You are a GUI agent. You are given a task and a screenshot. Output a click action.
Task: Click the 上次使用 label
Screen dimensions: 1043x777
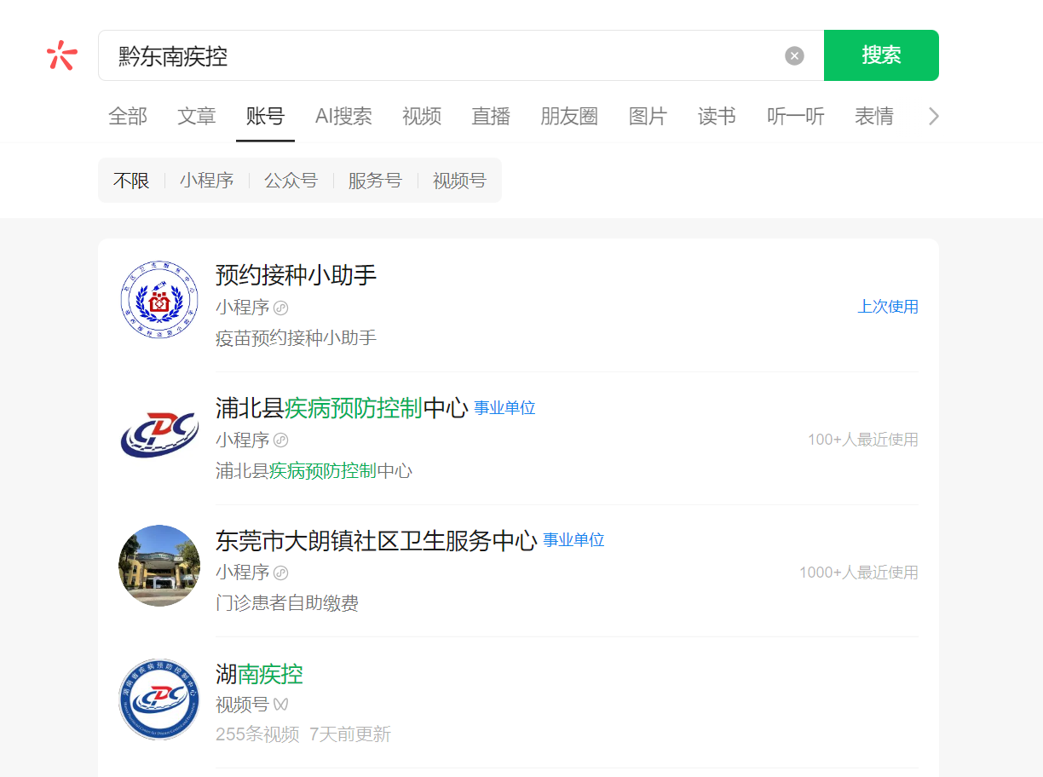click(888, 307)
